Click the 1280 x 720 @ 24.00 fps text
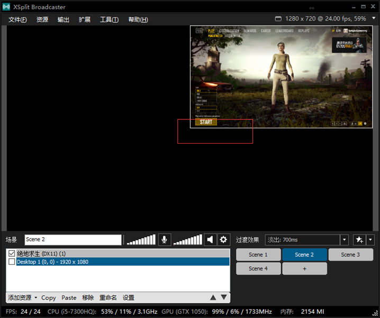 [325, 18]
